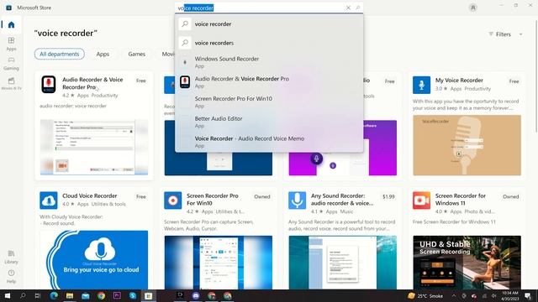Click the purple microphone thumbnail image
The width and height of the screenshot is (538, 302).
pos(343,164)
